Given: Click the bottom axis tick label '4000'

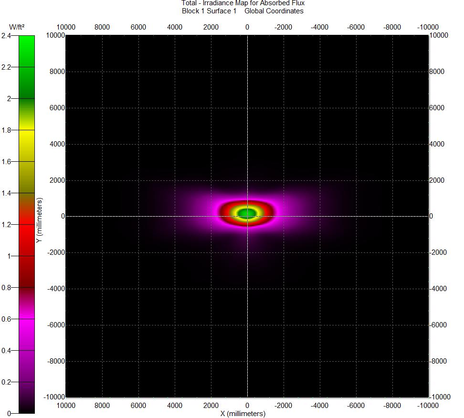Looking at the screenshot, I should tap(175, 406).
